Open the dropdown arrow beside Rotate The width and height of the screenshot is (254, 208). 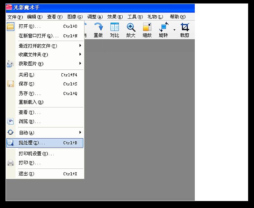point(174,30)
